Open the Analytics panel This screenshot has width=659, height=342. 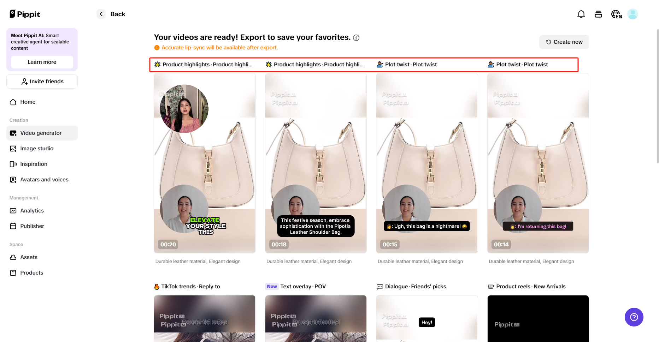pyautogui.click(x=32, y=210)
